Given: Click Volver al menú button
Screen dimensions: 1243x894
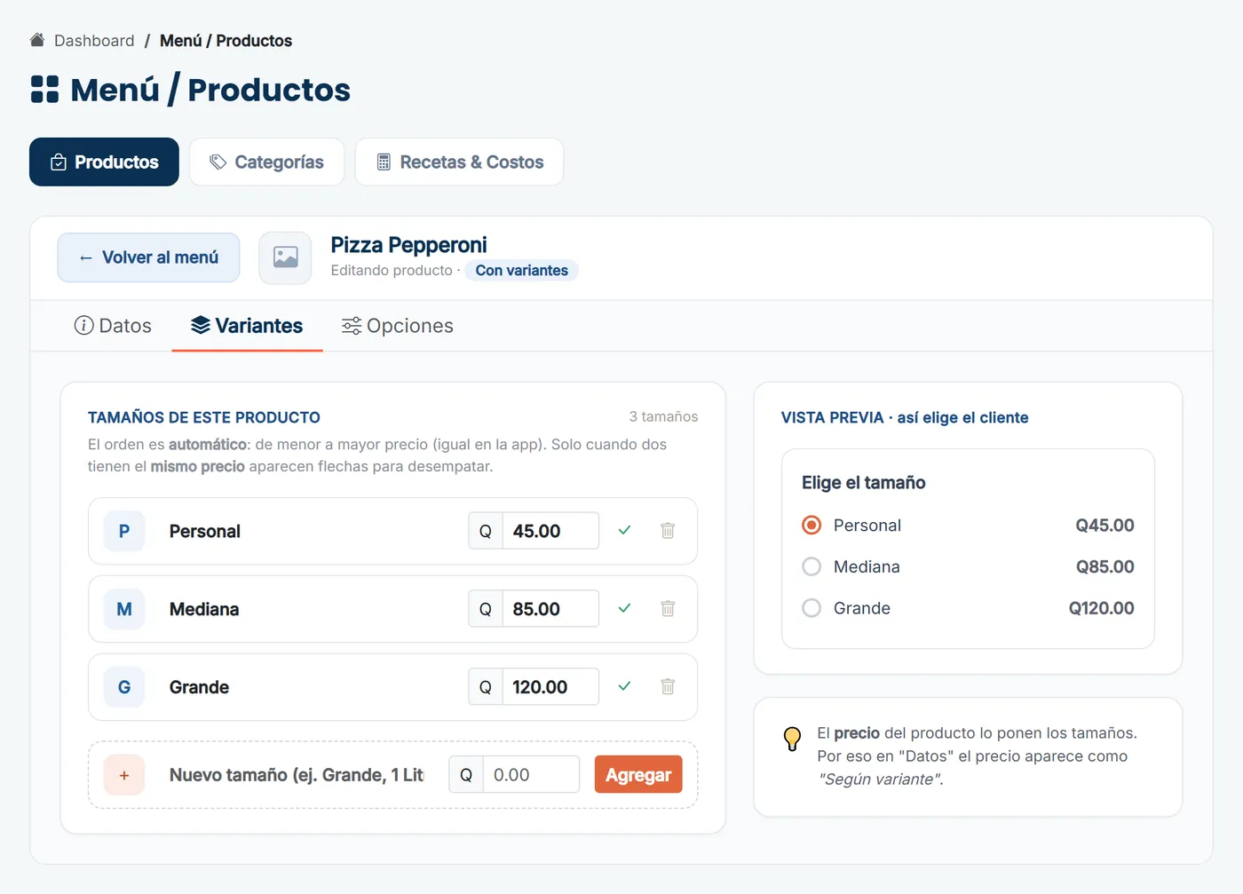Looking at the screenshot, I should coord(149,257).
